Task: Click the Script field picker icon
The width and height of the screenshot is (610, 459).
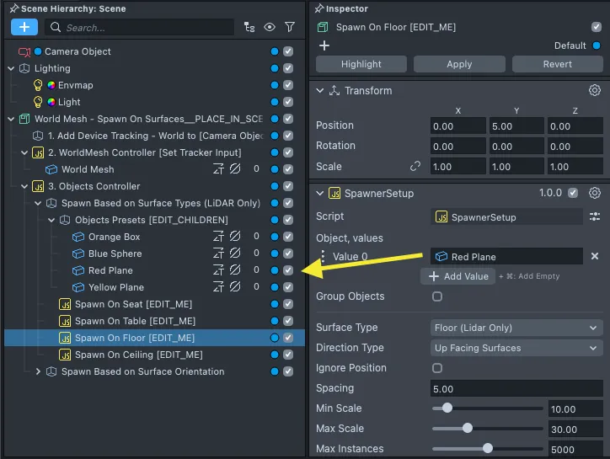Action: point(594,216)
